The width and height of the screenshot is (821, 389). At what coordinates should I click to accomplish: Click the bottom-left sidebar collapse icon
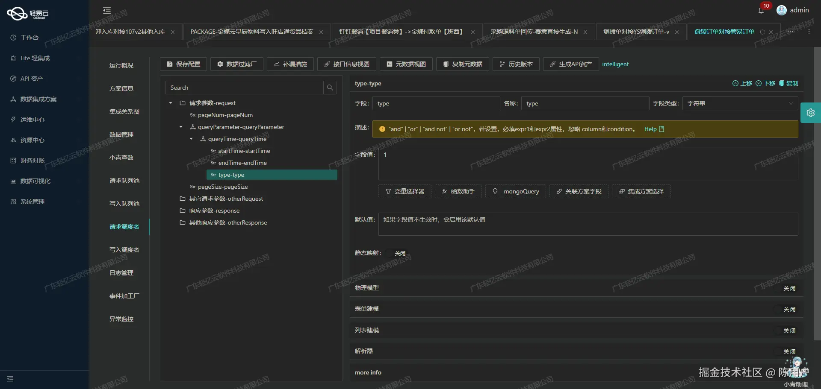coord(10,379)
